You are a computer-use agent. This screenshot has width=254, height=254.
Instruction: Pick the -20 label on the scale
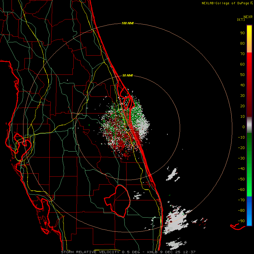tap(241, 148)
